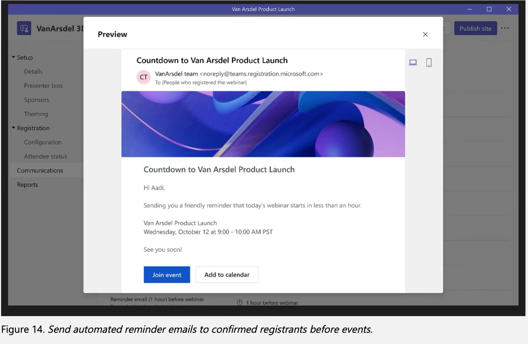
Task: Maximize the Van Arsdel Product Launch window
Action: pyautogui.click(x=489, y=9)
